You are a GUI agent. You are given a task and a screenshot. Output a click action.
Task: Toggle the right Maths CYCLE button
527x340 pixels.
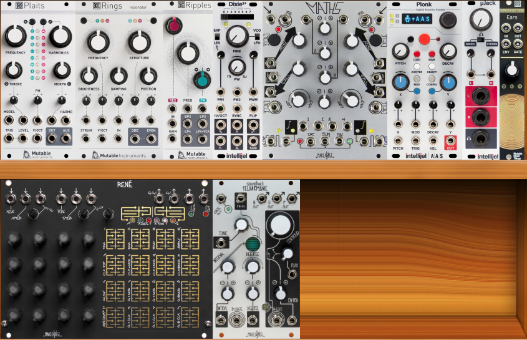[375, 41]
